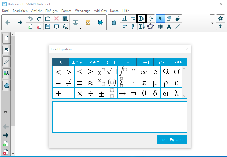Switch to the Greek letters π θ ℝ tab
Image resolution: width=227 pixels, height=157 pixels.
tap(178, 62)
